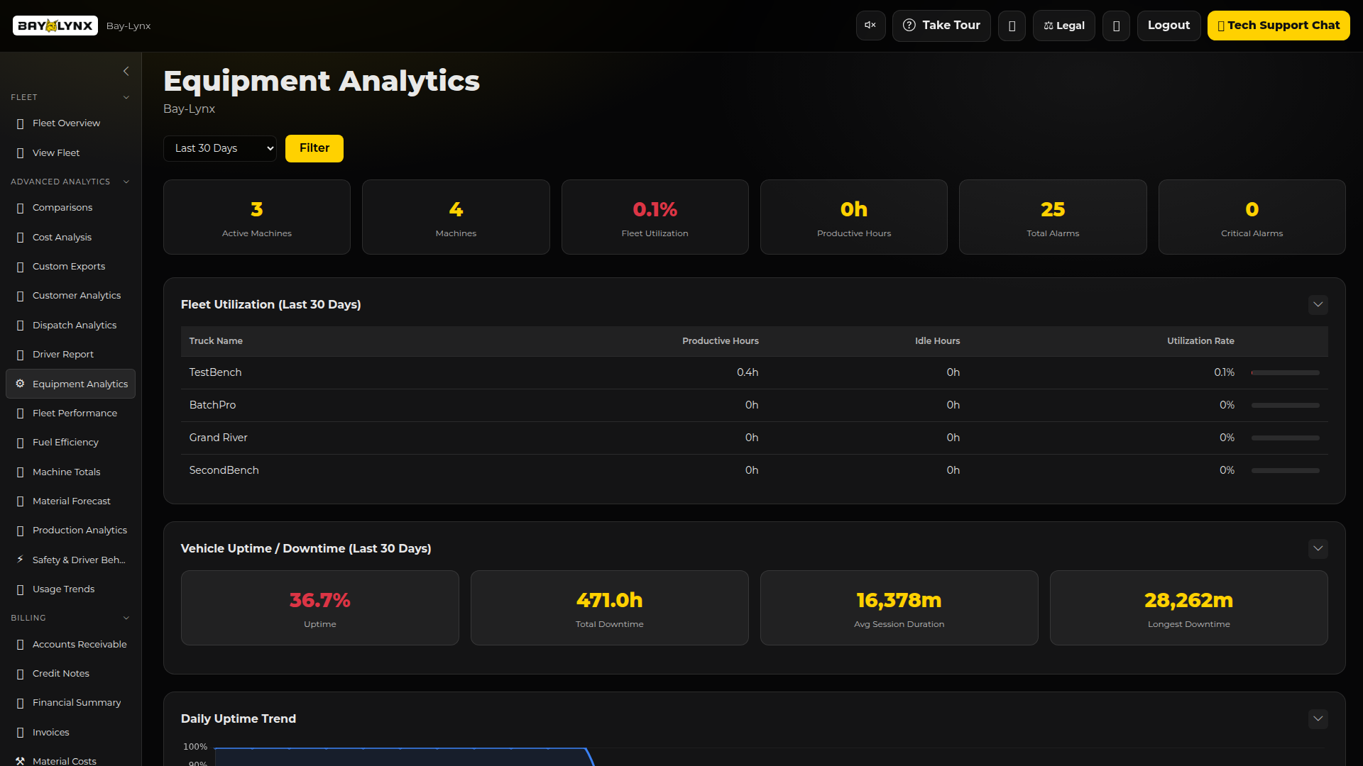Screen dimensions: 1363x766
Task: Click the question mark Take Tour icon
Action: coord(909,26)
